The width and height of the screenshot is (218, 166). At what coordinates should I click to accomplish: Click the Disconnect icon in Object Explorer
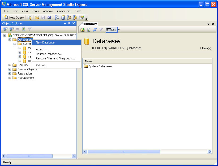[x=11, y=29]
